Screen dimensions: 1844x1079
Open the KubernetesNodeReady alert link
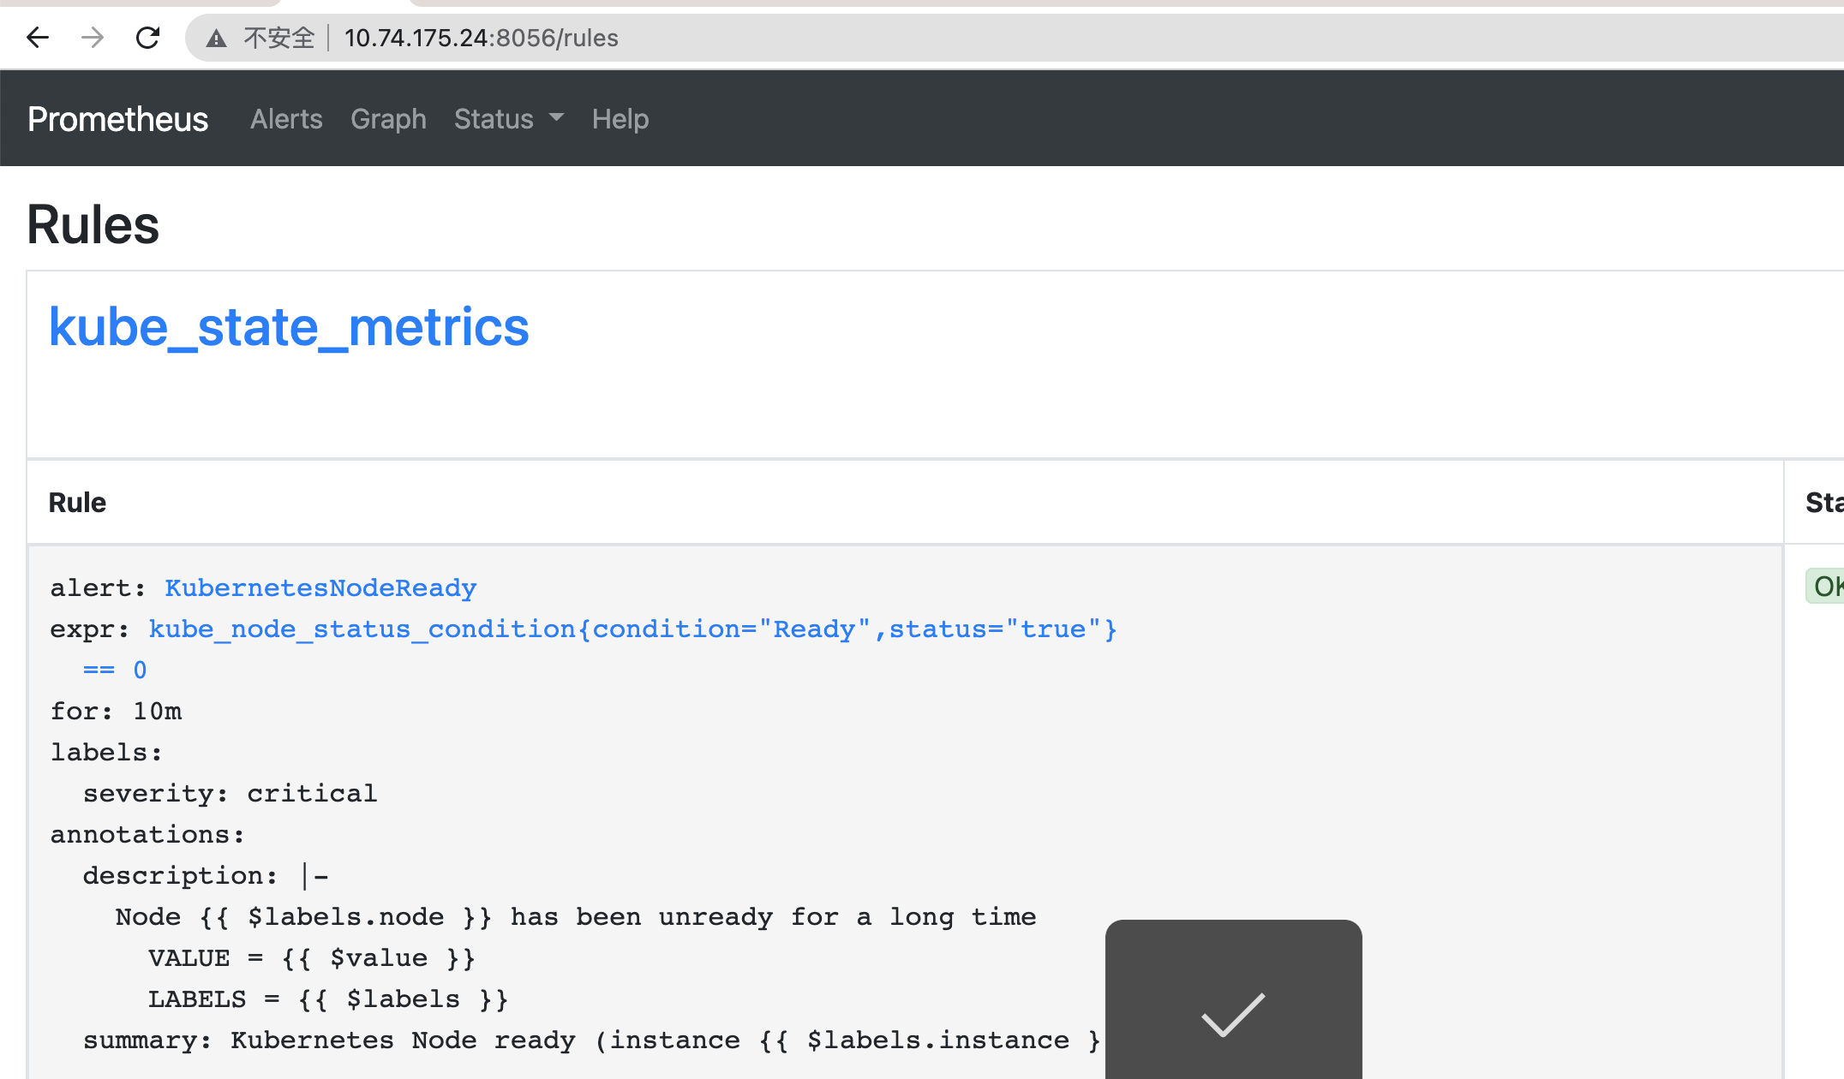(x=320, y=588)
